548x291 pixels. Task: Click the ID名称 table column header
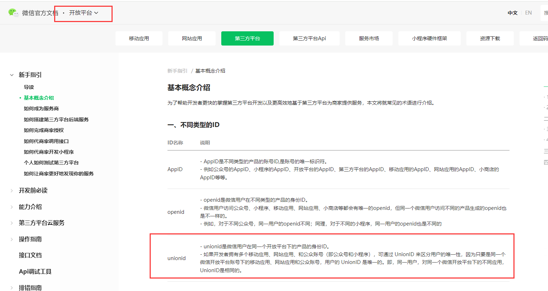click(175, 143)
